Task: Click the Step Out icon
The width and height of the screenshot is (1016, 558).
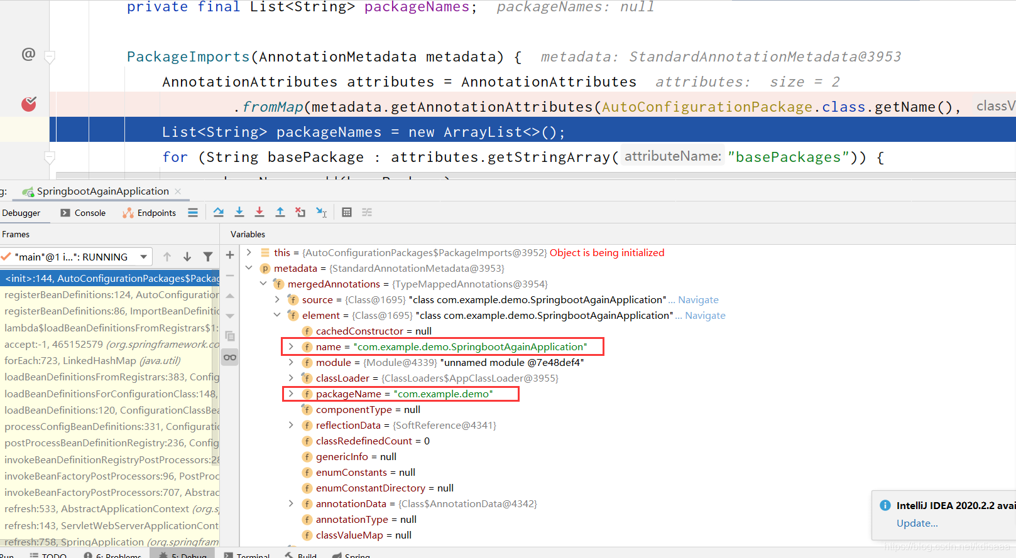Action: (280, 212)
